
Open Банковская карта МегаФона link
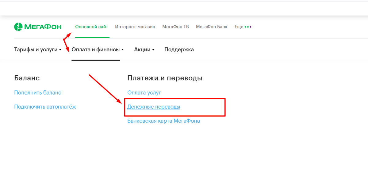click(163, 121)
